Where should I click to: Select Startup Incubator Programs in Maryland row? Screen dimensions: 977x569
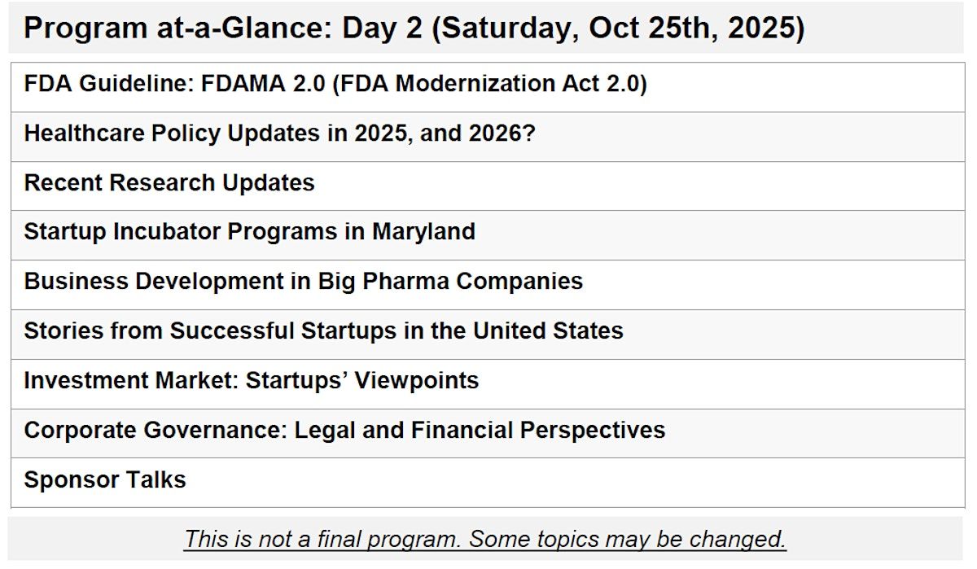[x=488, y=235]
